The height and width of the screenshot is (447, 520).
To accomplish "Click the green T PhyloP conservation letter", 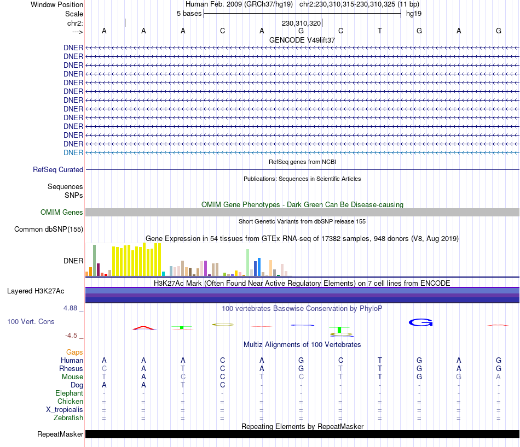I will 339,330.
